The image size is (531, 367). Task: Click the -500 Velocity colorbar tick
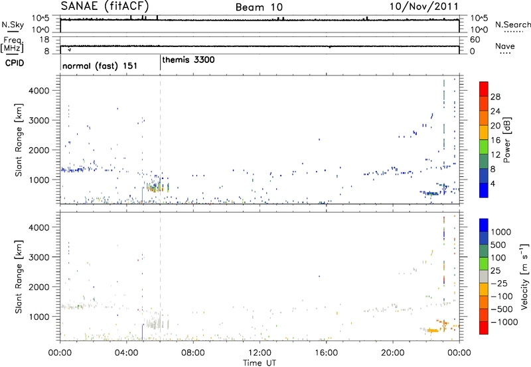(x=502, y=309)
